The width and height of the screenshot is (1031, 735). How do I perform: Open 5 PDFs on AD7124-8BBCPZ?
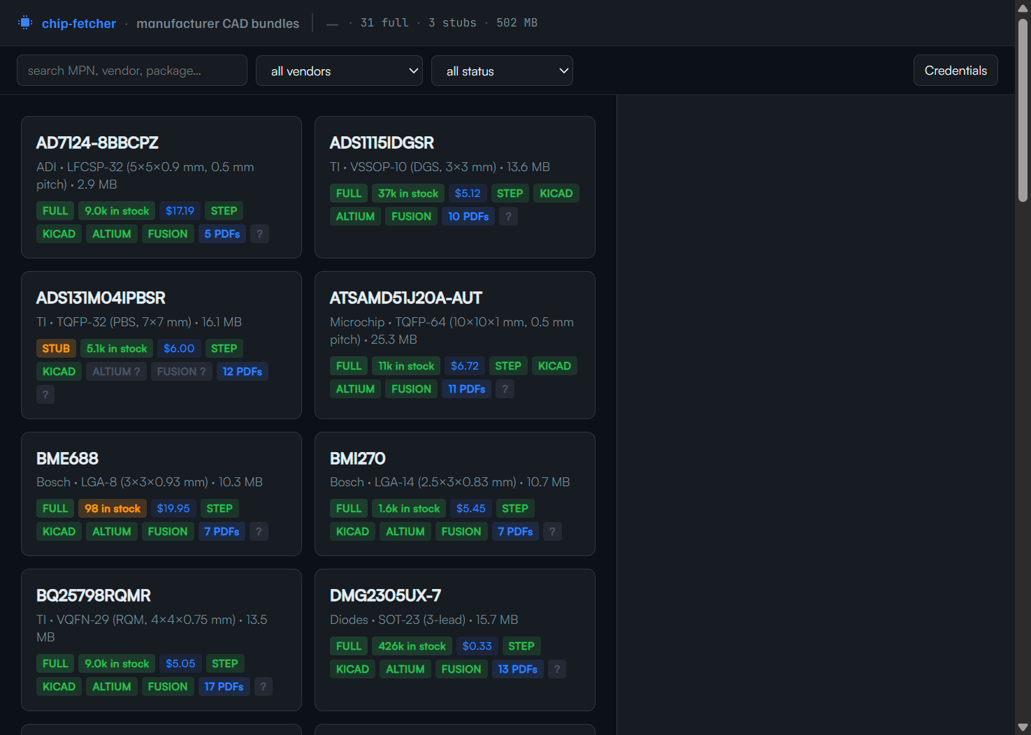222,234
